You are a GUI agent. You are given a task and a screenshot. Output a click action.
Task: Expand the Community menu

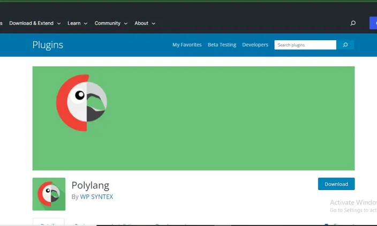point(111,24)
